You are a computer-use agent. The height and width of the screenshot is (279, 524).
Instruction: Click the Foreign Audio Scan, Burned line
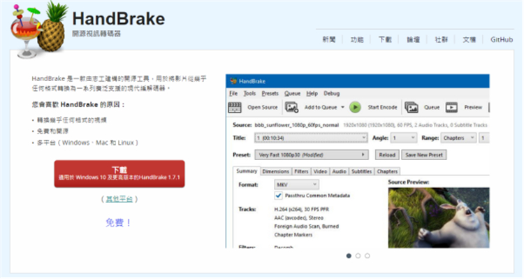[307, 227]
